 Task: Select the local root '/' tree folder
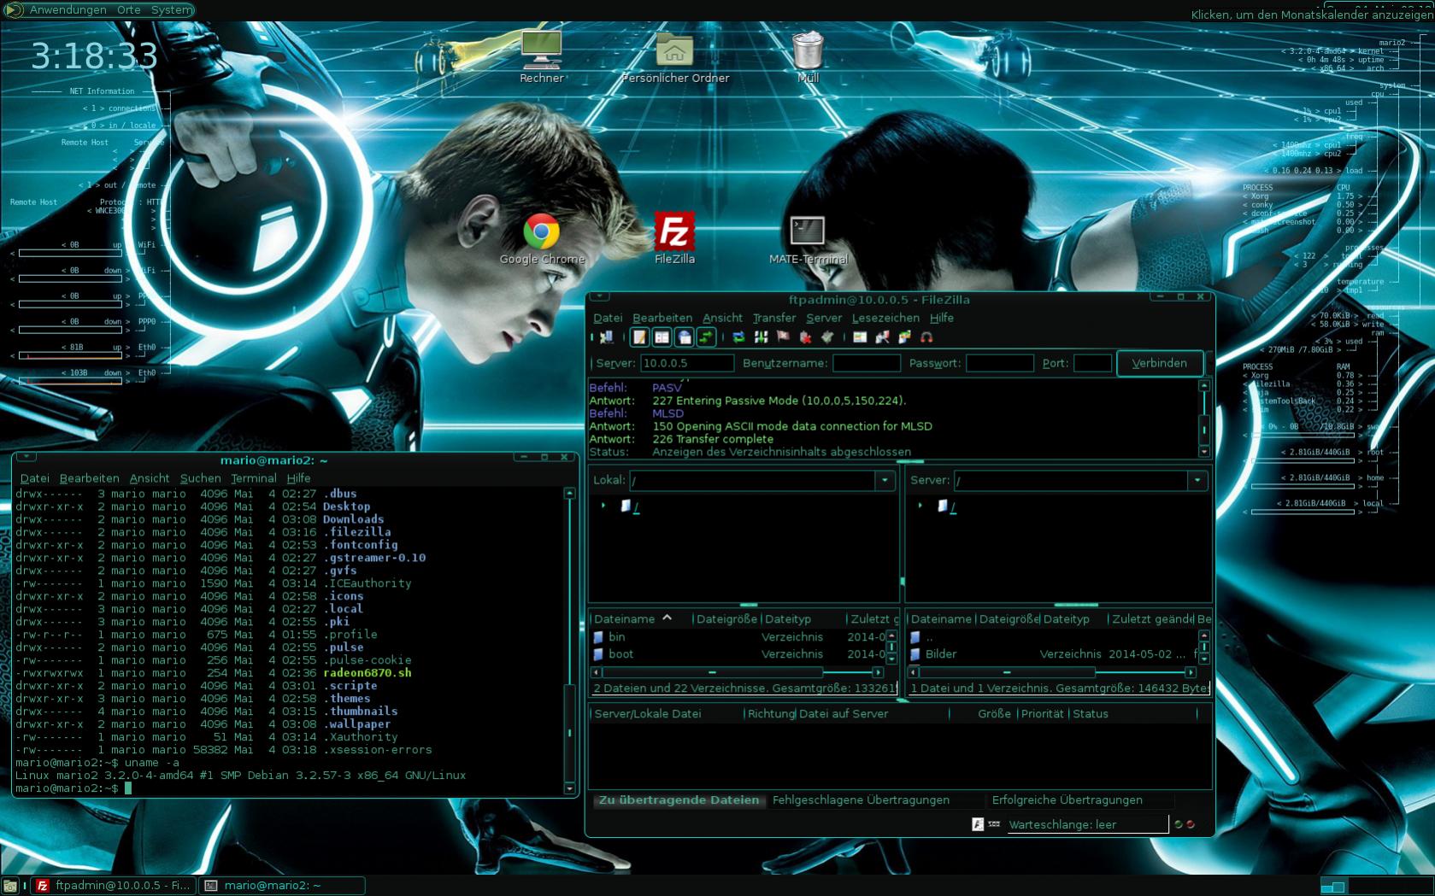632,507
